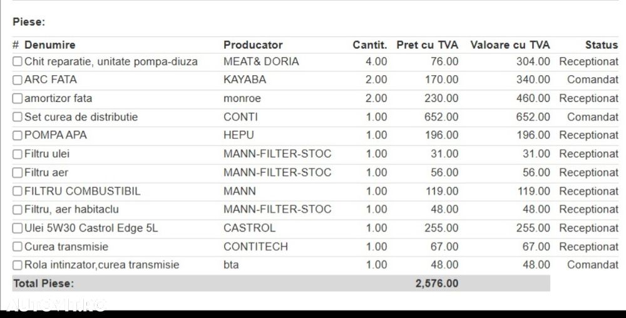626x318 pixels.
Task: Click the Status column header
Action: pyautogui.click(x=601, y=45)
